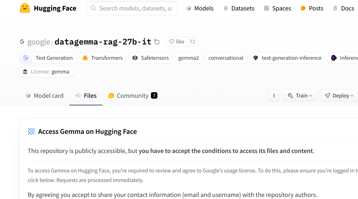Go to Models in the top navigation
This screenshot has height=199, width=358.
(200, 8)
